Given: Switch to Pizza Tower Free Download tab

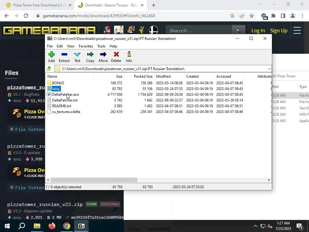Looking at the screenshot, I should click(39, 5).
